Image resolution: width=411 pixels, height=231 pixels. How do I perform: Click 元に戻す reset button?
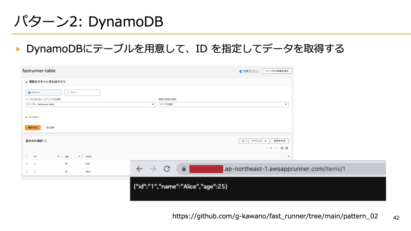coord(50,128)
